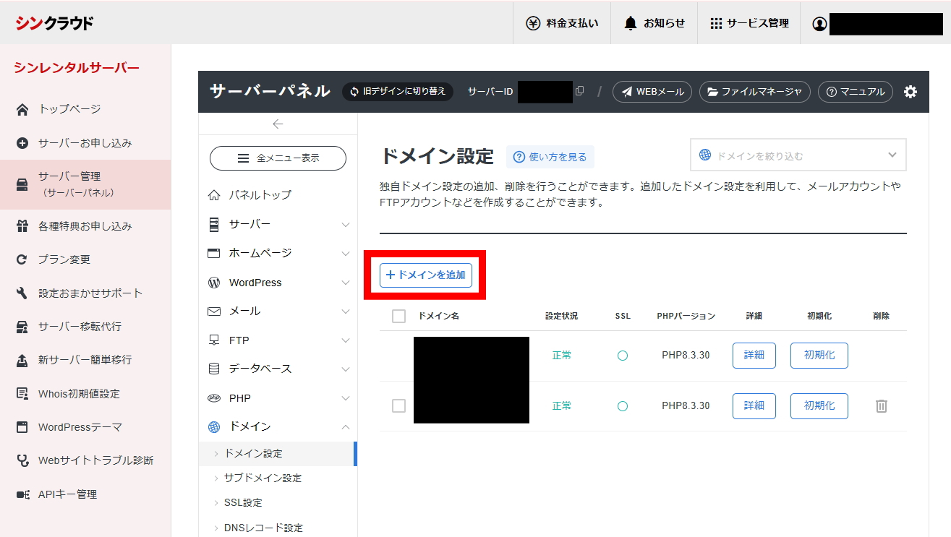Screen dimensions: 951x537
Task: Click 初期化 for the second domain
Action: (x=819, y=406)
